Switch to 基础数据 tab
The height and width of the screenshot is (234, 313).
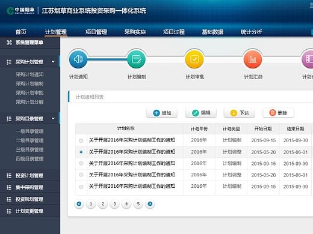pos(212,32)
